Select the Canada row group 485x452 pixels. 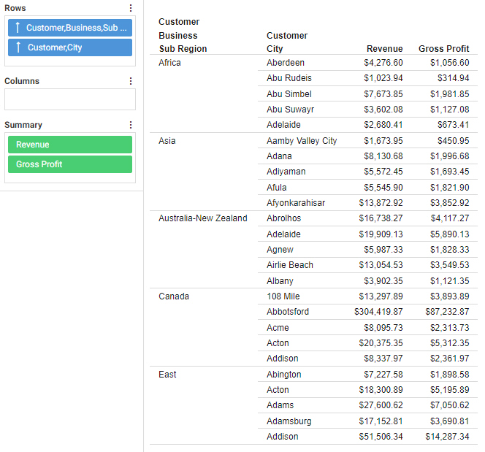click(174, 296)
